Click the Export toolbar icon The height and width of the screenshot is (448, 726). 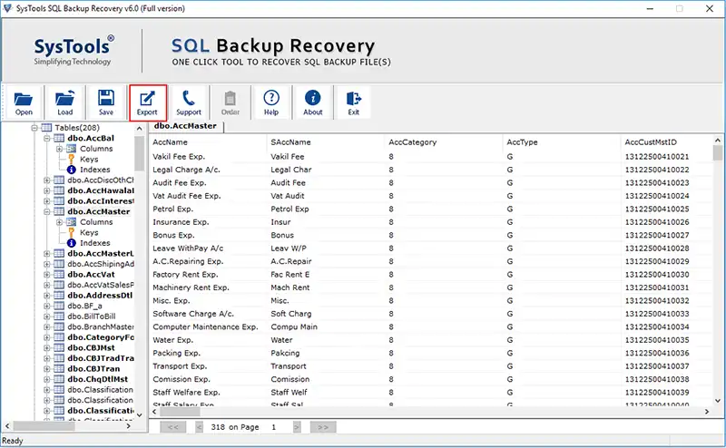(147, 98)
